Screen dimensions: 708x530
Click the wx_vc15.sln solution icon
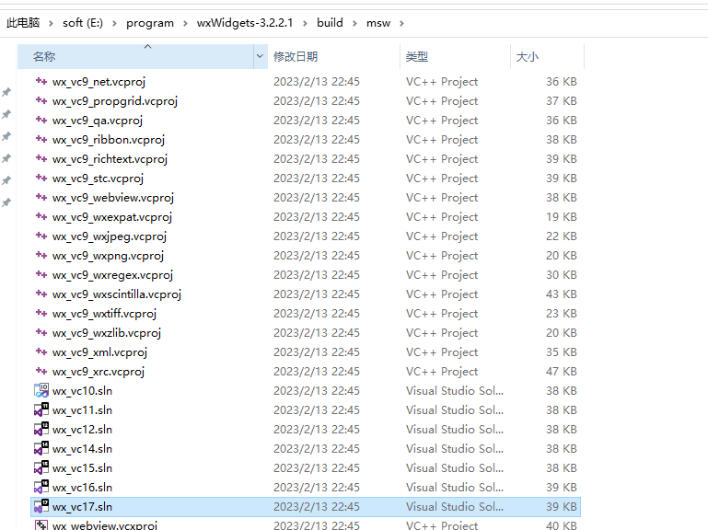click(41, 467)
